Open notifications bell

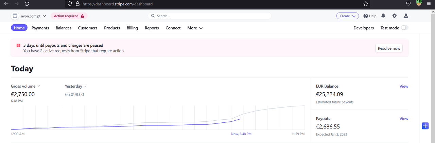(x=383, y=16)
